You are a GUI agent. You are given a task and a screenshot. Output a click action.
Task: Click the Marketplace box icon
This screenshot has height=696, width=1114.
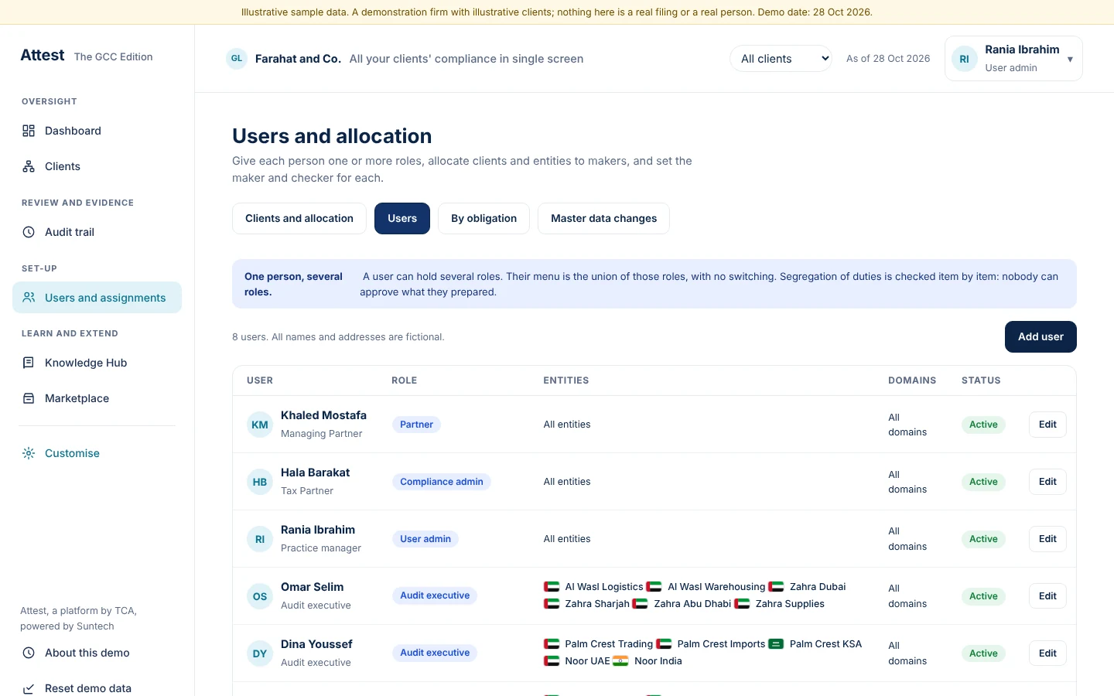tap(29, 398)
